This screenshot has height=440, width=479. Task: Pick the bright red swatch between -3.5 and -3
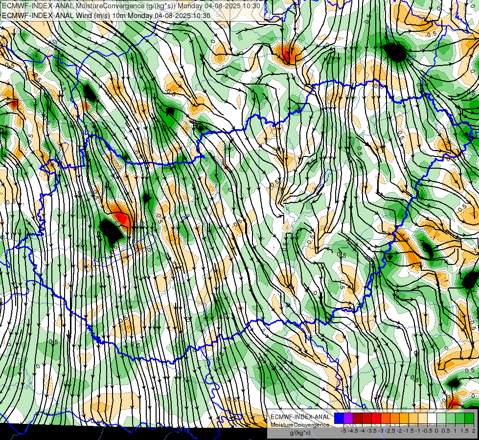tap(376, 418)
